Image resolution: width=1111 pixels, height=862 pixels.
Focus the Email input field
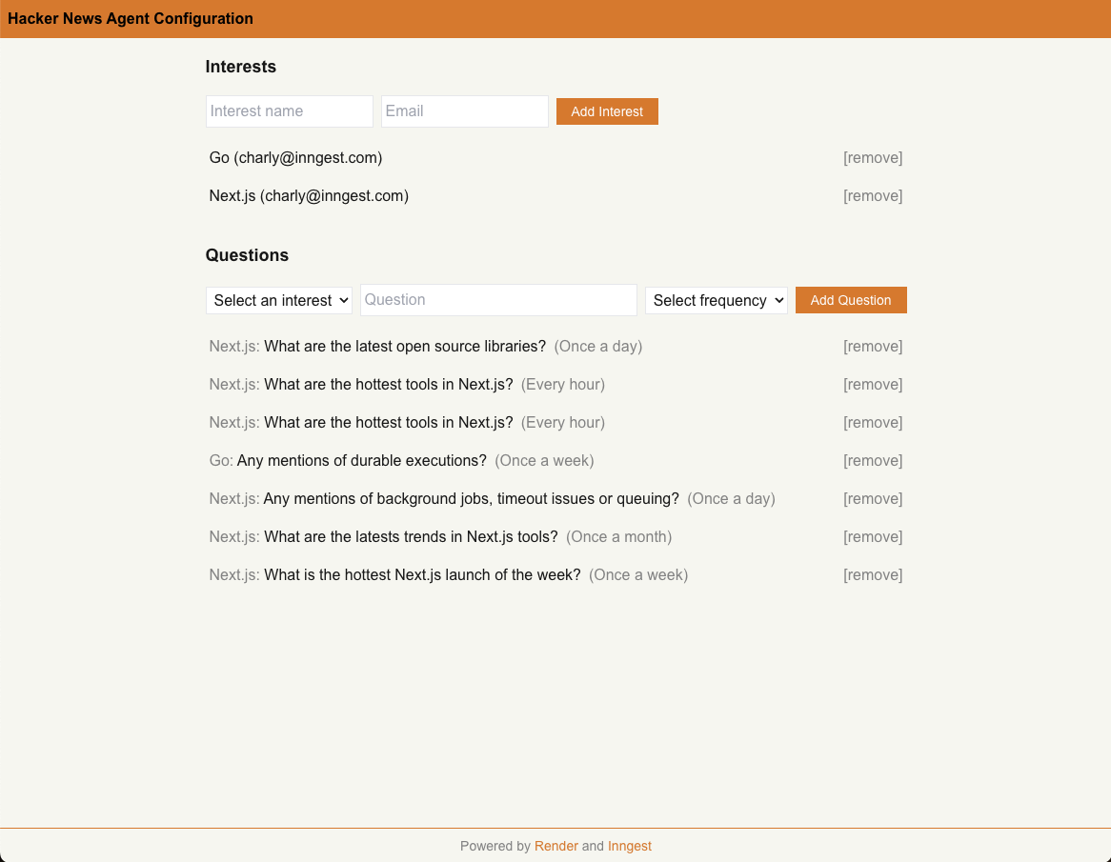[465, 111]
